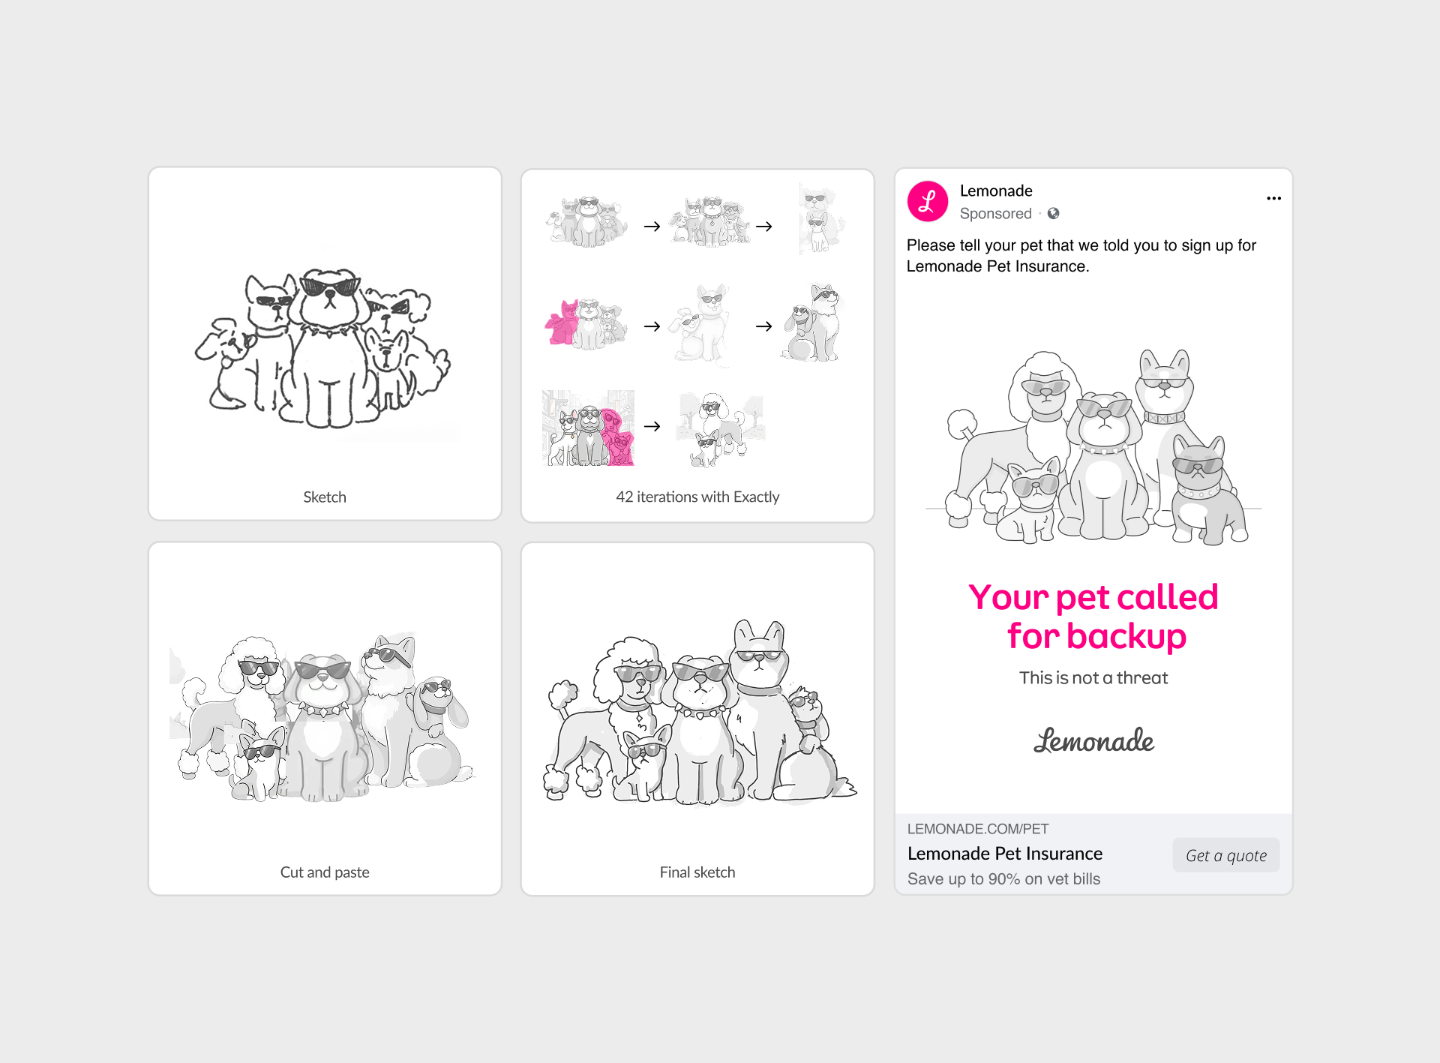Select the iteration thumbnail with city background

tap(589, 428)
